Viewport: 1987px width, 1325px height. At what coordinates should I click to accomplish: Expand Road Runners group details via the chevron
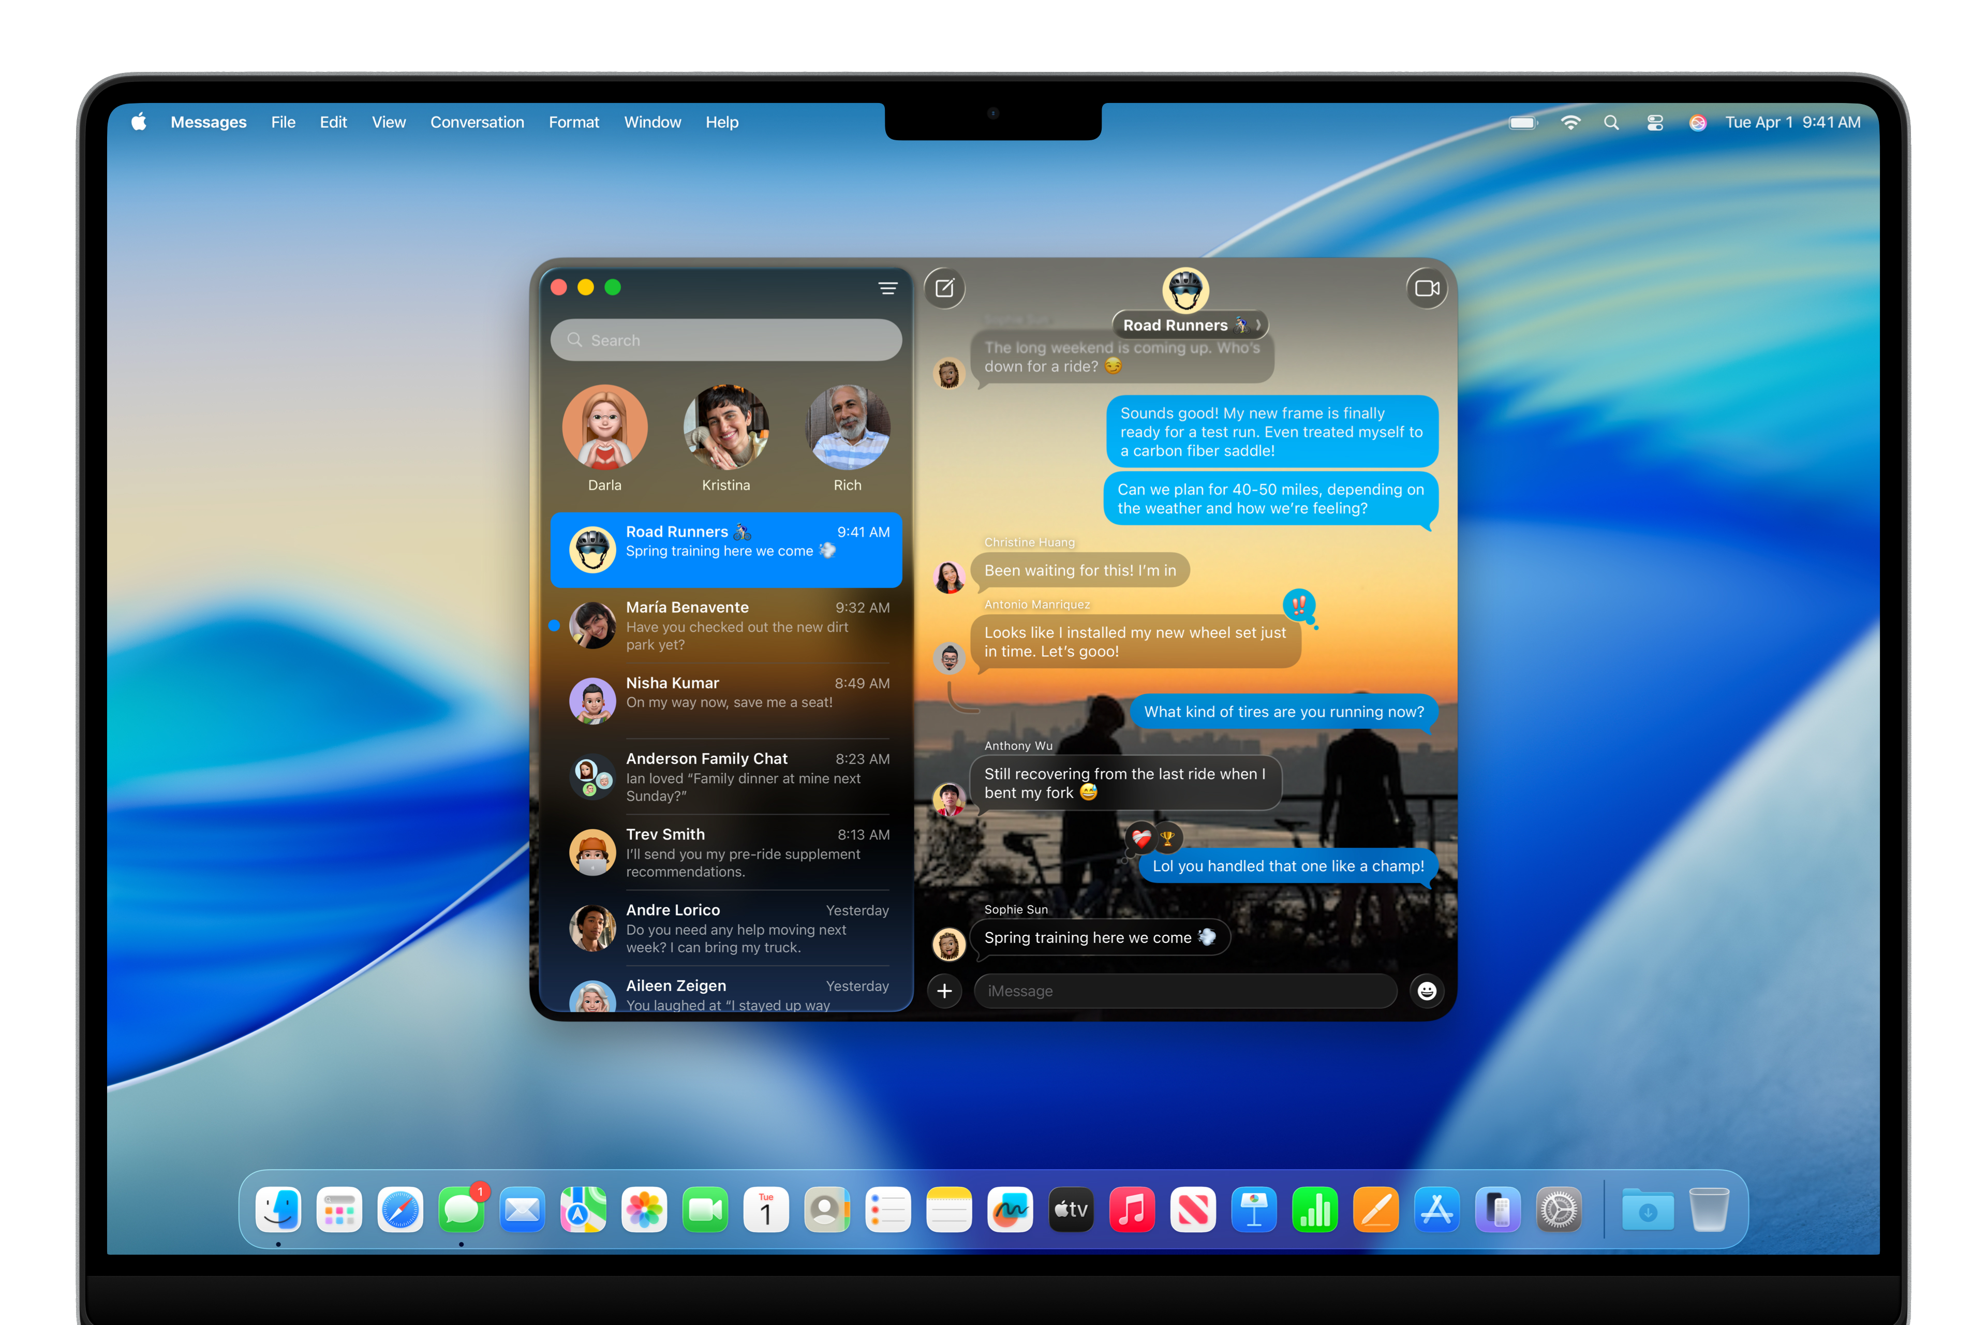coord(1258,325)
